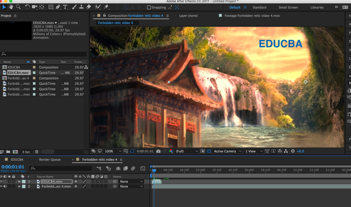Select the Zoom magnifier tool
351x207 pixels.
point(18,7)
